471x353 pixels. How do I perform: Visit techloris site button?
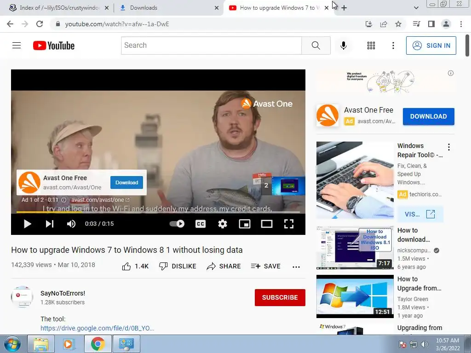[420, 214]
